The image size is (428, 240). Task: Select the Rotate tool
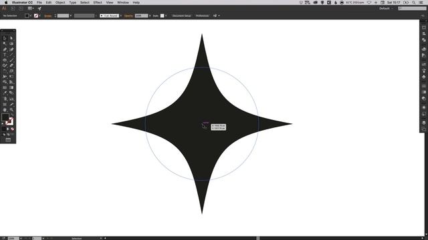5,71
